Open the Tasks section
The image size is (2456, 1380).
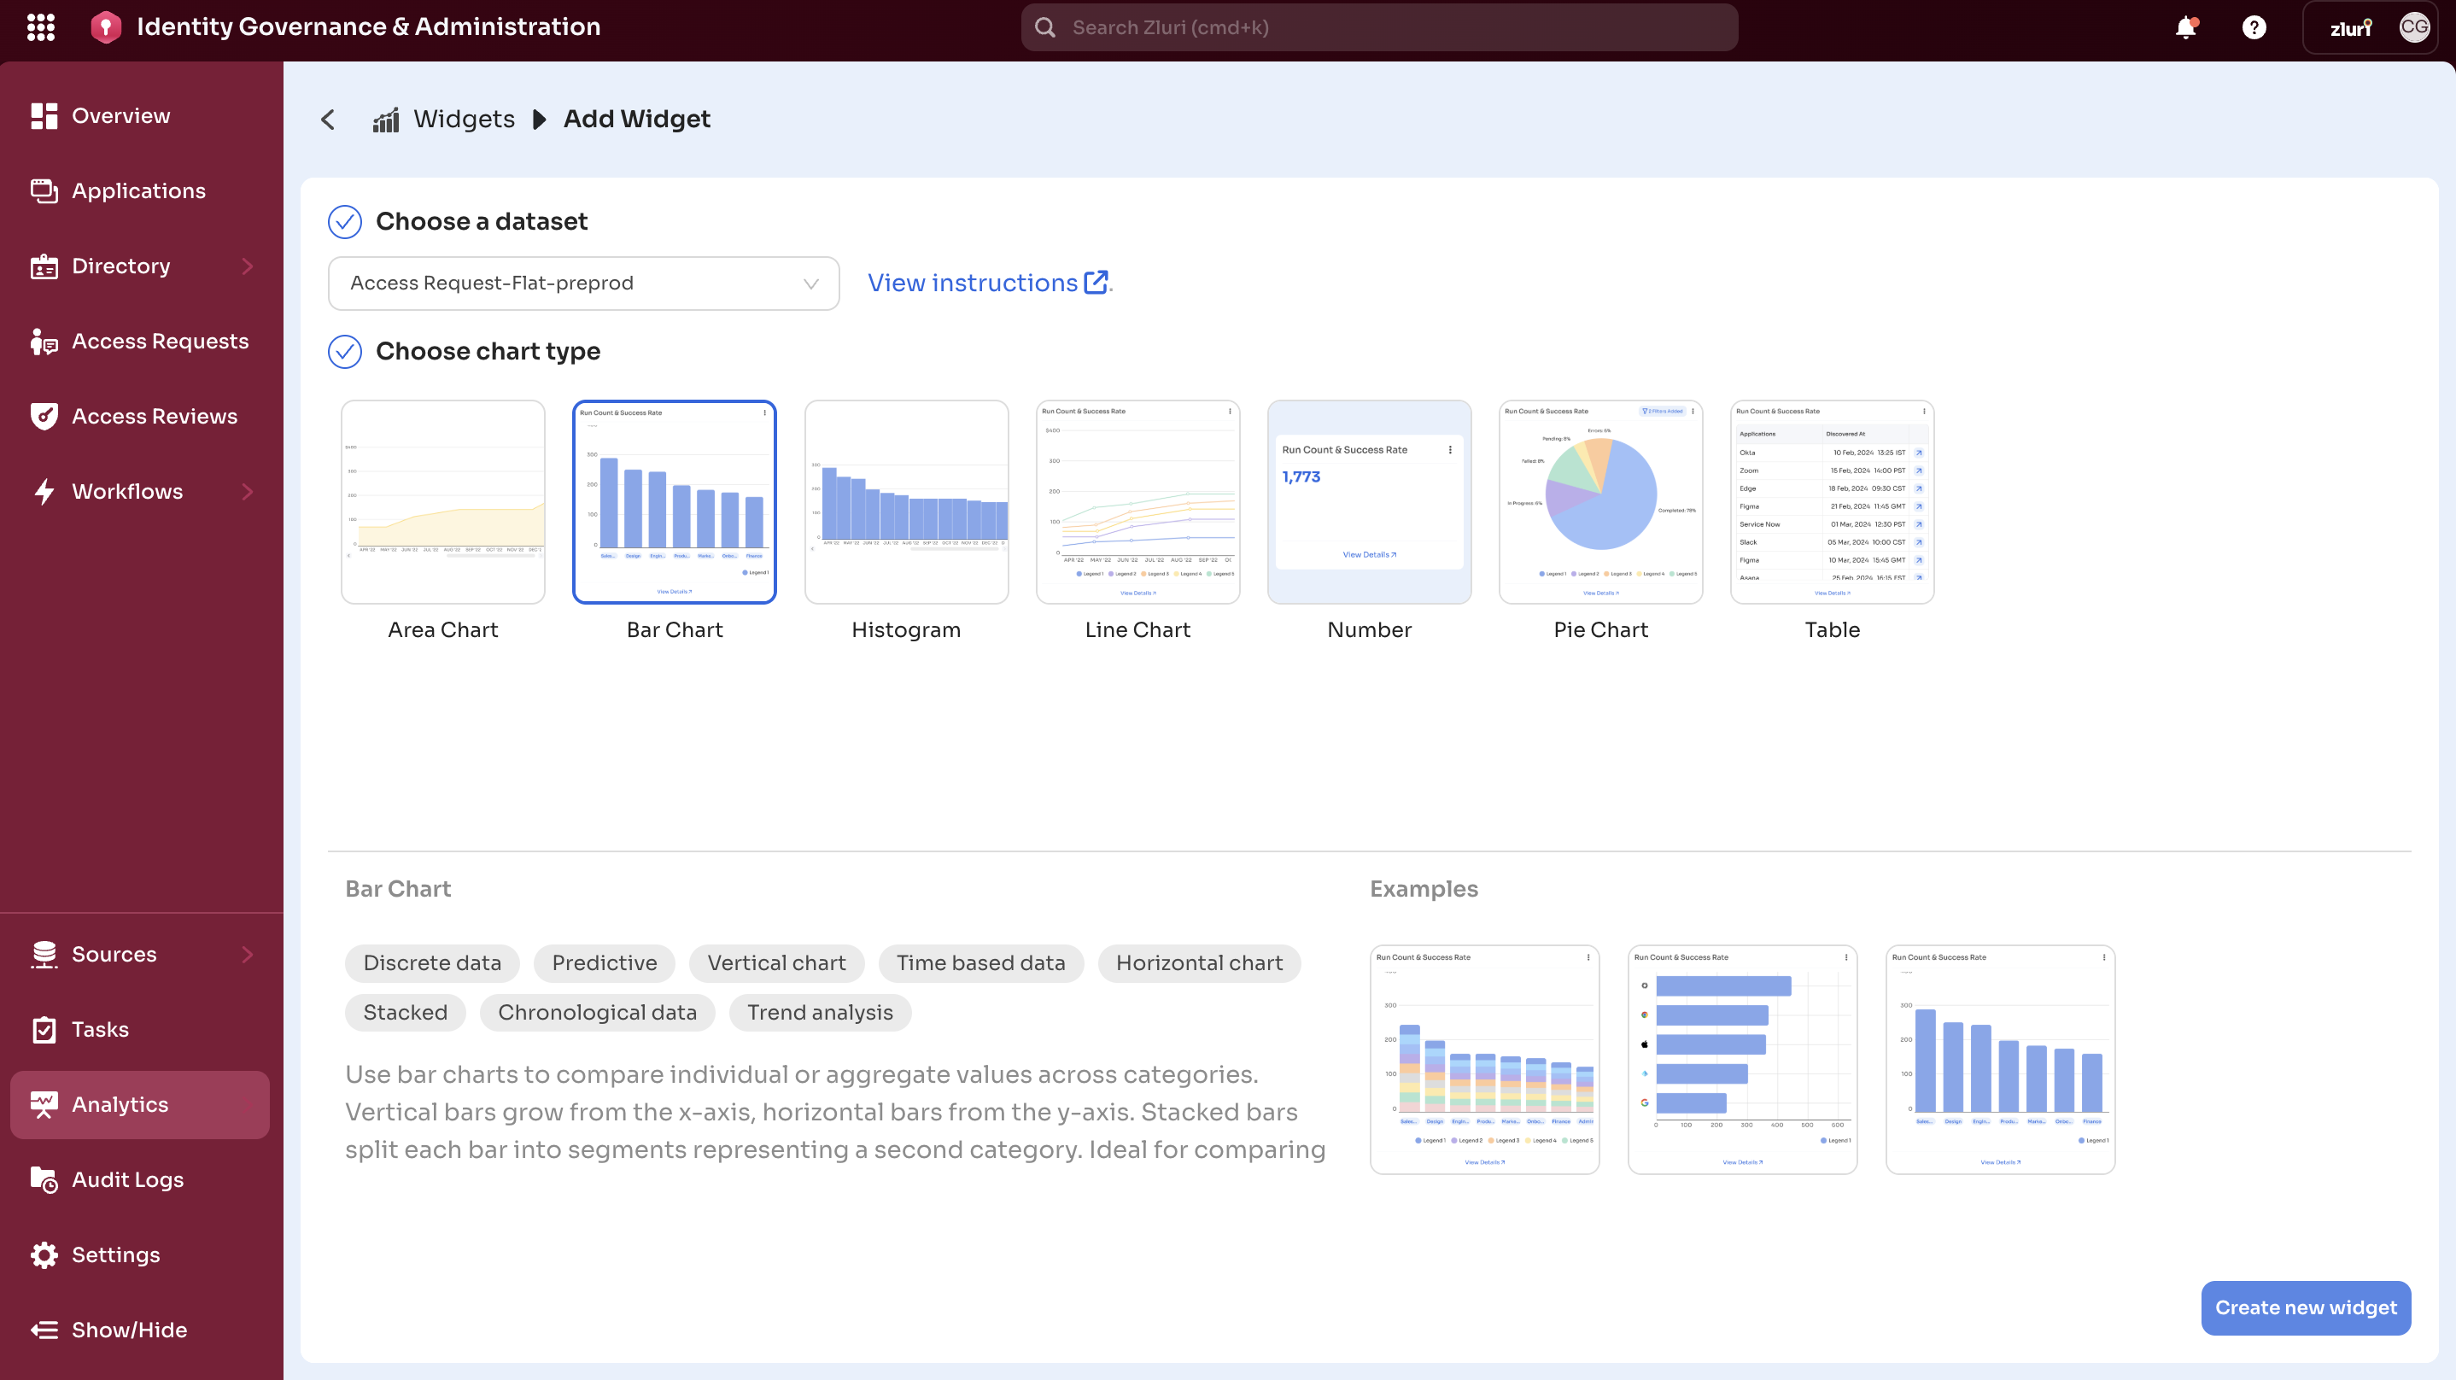tap(100, 1030)
